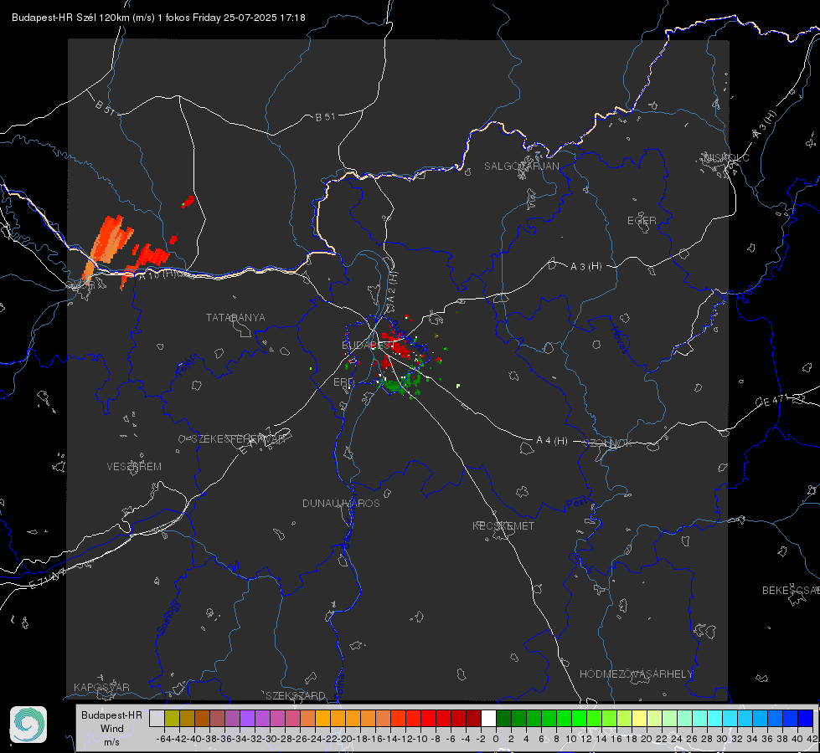This screenshot has height=753, width=820.
Task: Click the BÉKÉSCSABA label at right edge
Action: click(791, 591)
